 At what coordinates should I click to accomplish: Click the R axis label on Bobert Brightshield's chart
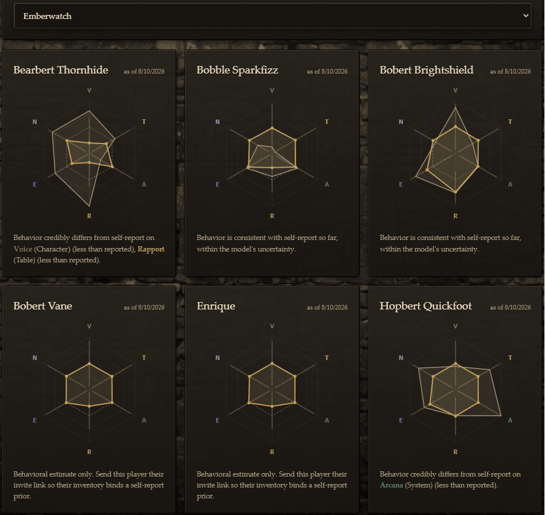(x=455, y=216)
